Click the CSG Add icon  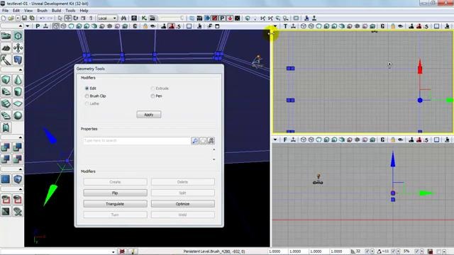coord(6,147)
